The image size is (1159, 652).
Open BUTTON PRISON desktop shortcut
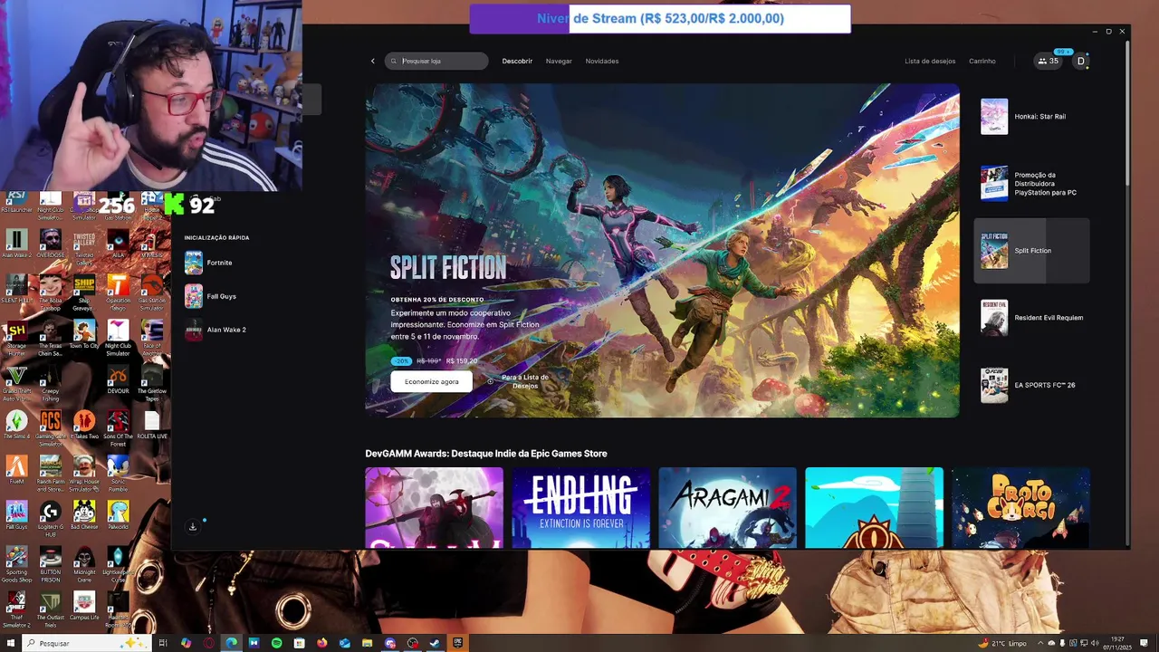(51, 562)
